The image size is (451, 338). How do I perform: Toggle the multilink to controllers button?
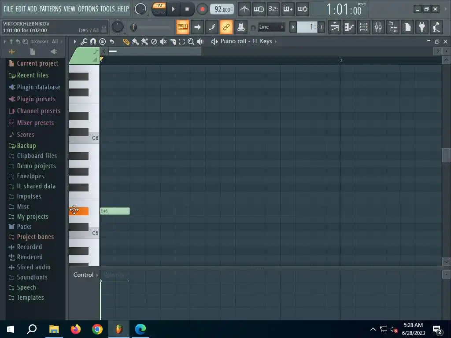click(x=226, y=27)
